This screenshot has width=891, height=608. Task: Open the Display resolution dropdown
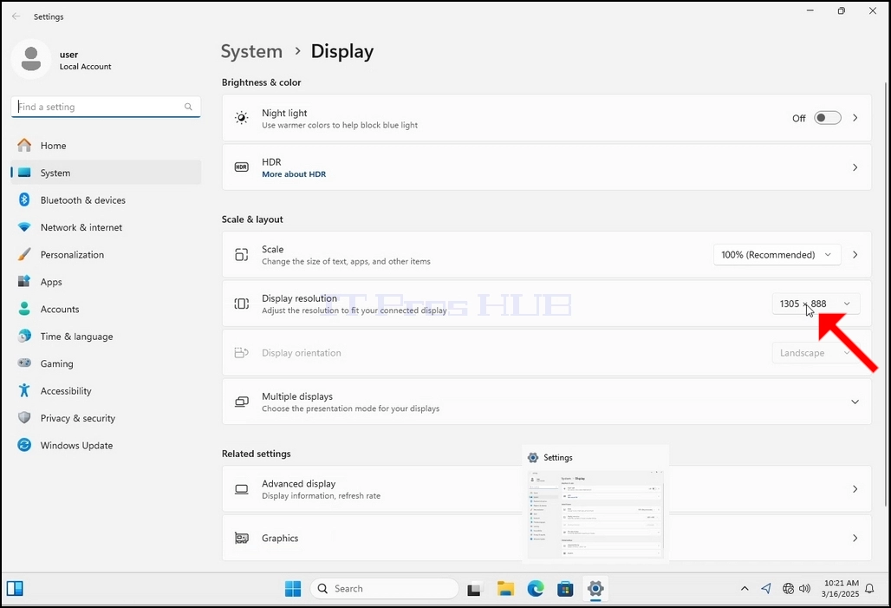coord(816,304)
